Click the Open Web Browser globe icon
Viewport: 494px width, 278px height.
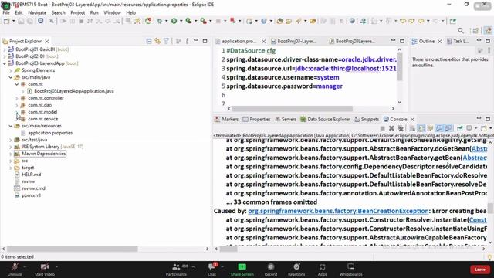pos(352,21)
